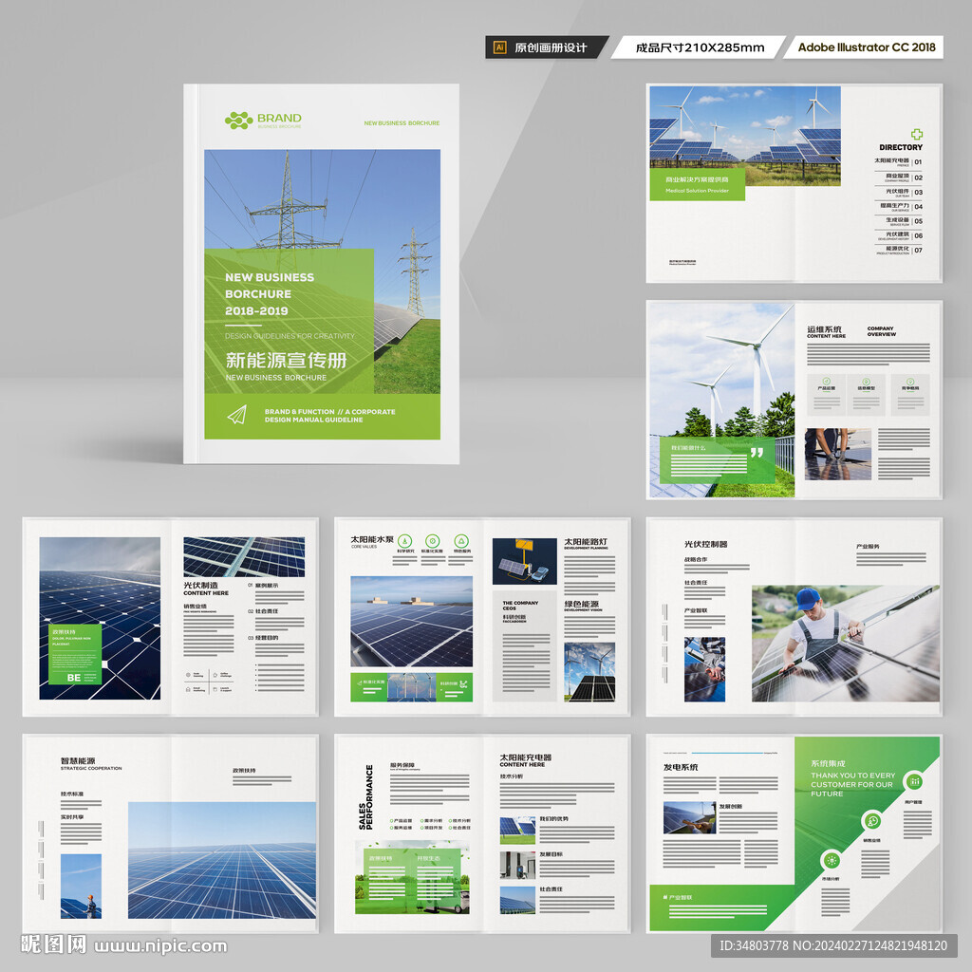This screenshot has width=972, height=972.
Task: Click the photo of the worker in a blue cap
Action: click(846, 644)
